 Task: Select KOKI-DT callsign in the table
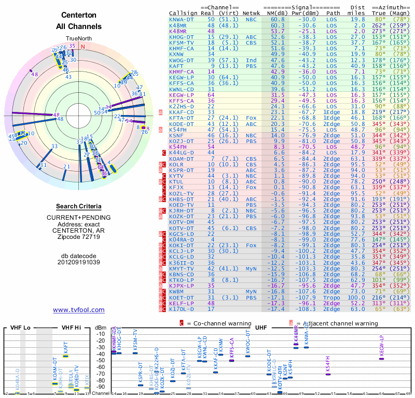[182, 246]
